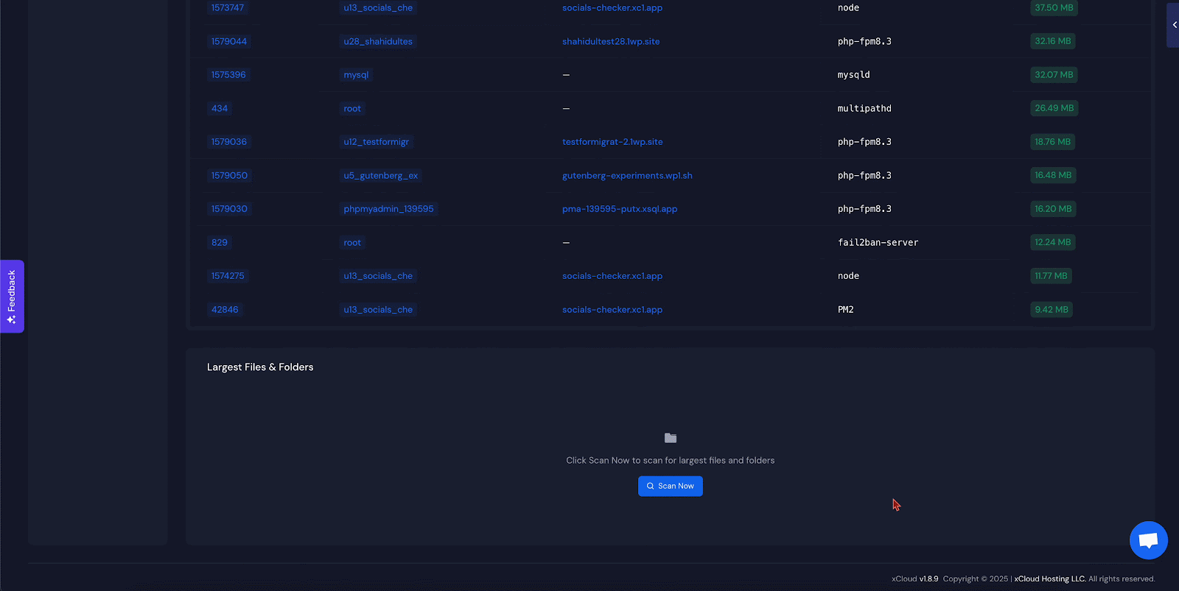Open the live chat support bubble
1179x591 pixels.
[1148, 540]
